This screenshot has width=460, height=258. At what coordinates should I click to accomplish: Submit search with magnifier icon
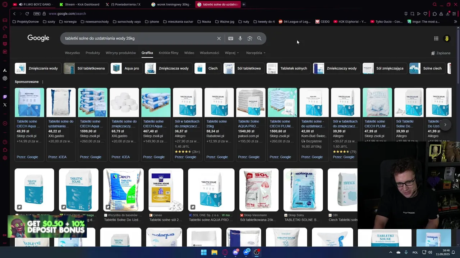point(259,38)
